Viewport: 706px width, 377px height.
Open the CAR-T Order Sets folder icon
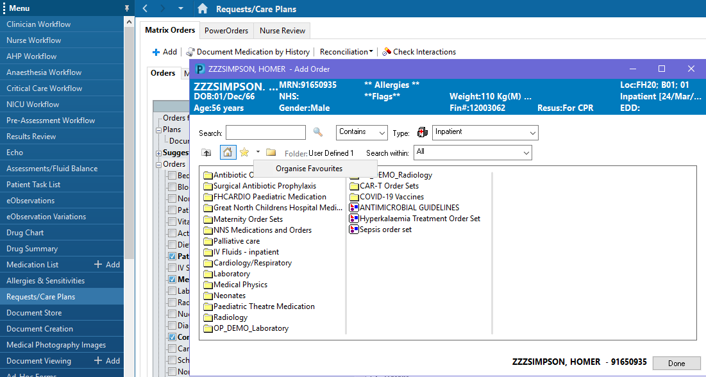tap(355, 185)
